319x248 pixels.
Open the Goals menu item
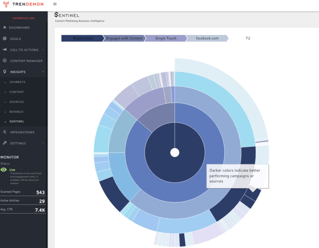click(15, 39)
